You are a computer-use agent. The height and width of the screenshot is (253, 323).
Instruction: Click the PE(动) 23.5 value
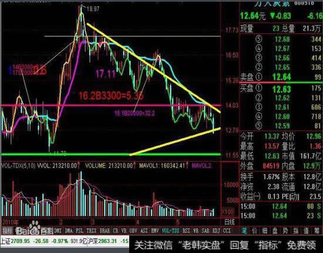pyautogui.click(x=315, y=197)
